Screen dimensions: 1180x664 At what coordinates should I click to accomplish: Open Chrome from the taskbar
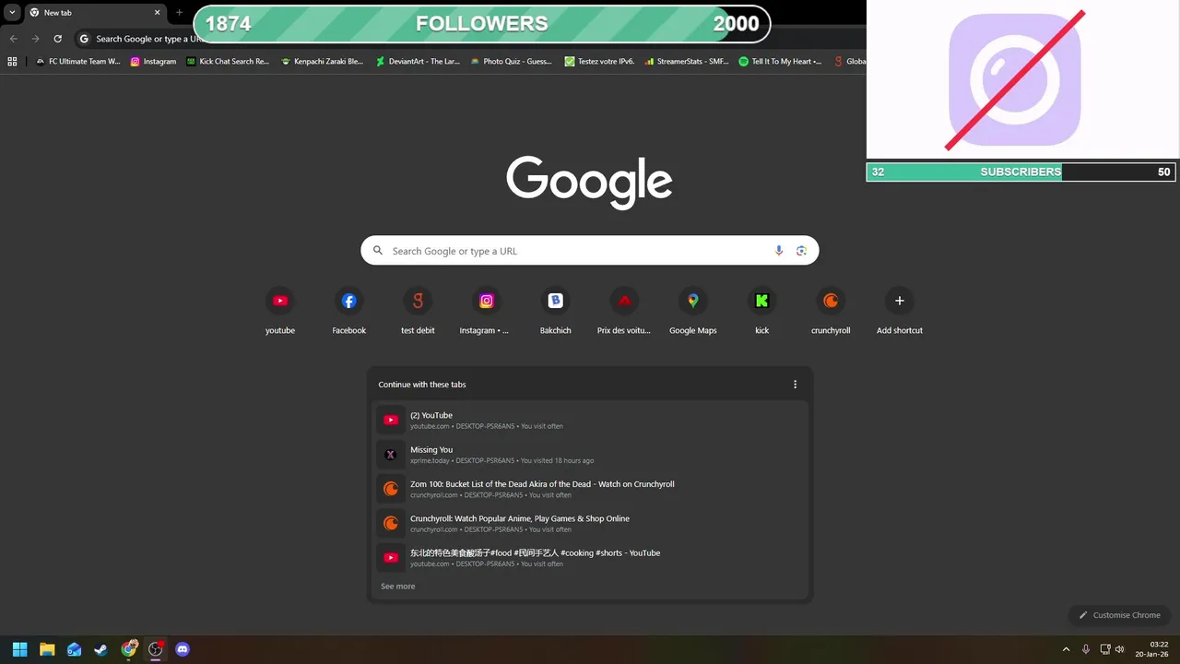[129, 649]
